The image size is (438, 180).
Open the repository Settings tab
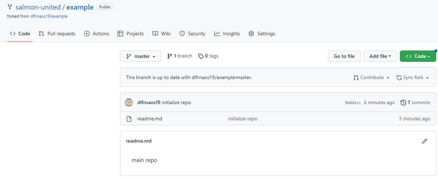(262, 34)
